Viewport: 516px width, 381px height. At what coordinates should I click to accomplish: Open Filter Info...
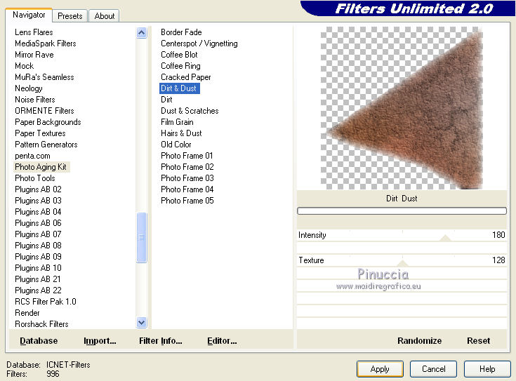tap(160, 340)
